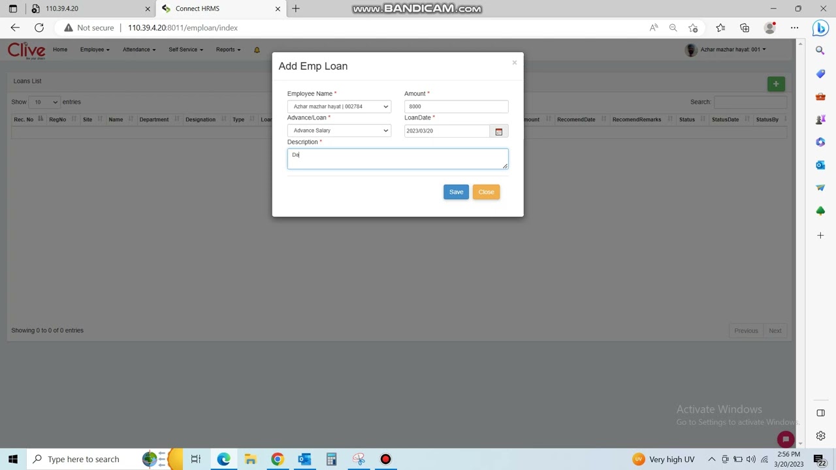The width and height of the screenshot is (836, 470).
Task: Expand the Attendance menu
Action: coord(138,50)
